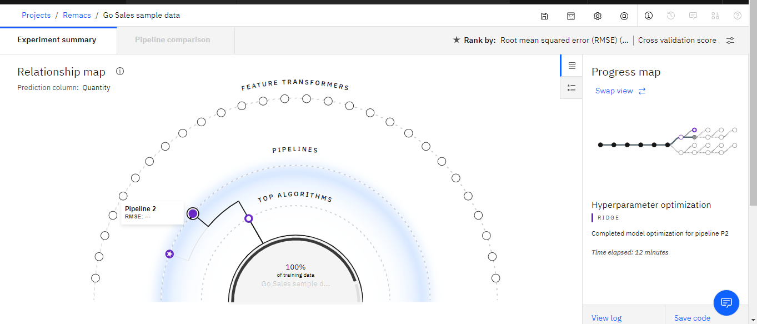
Task: Go to Projects in the breadcrumb
Action: 36,15
